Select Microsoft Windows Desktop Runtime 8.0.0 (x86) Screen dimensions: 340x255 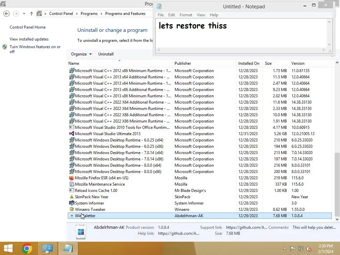(x=200, y=172)
